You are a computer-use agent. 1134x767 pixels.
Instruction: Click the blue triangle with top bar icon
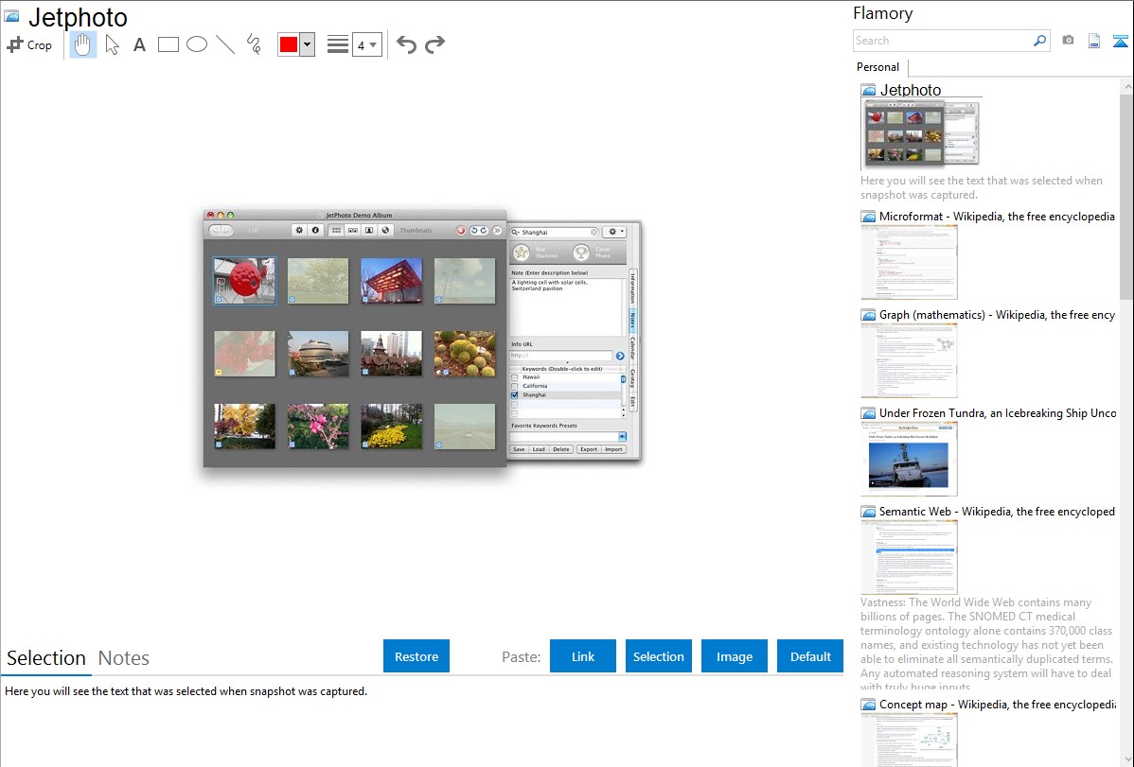point(1120,42)
